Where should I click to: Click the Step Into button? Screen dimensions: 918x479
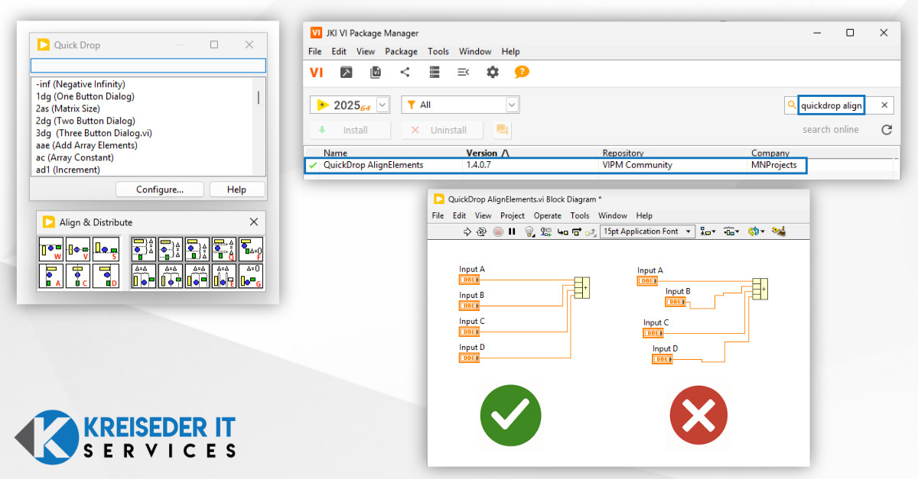[x=562, y=231]
